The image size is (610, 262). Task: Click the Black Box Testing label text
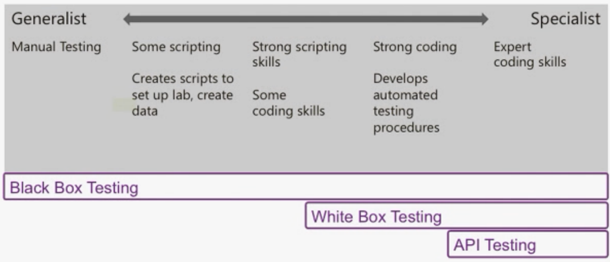coord(74,188)
